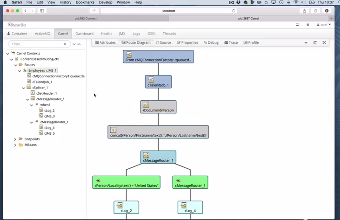This screenshot has height=220, width=340.
Task: Click the From cMQConnectionFactory1 diagram node
Action: pyautogui.click(x=158, y=57)
